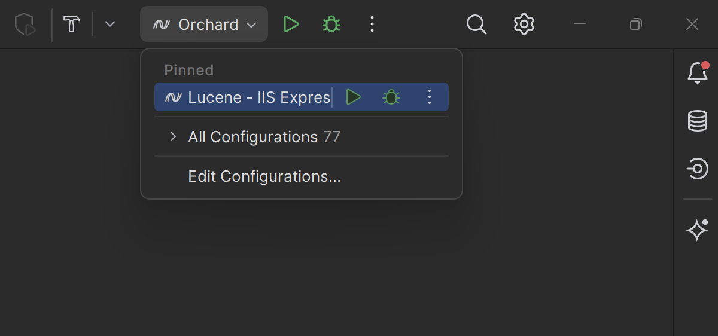Open the endpoints tool window icon
718x336 pixels.
click(x=697, y=169)
